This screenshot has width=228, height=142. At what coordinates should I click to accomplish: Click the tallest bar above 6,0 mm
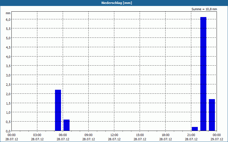pos(203,74)
